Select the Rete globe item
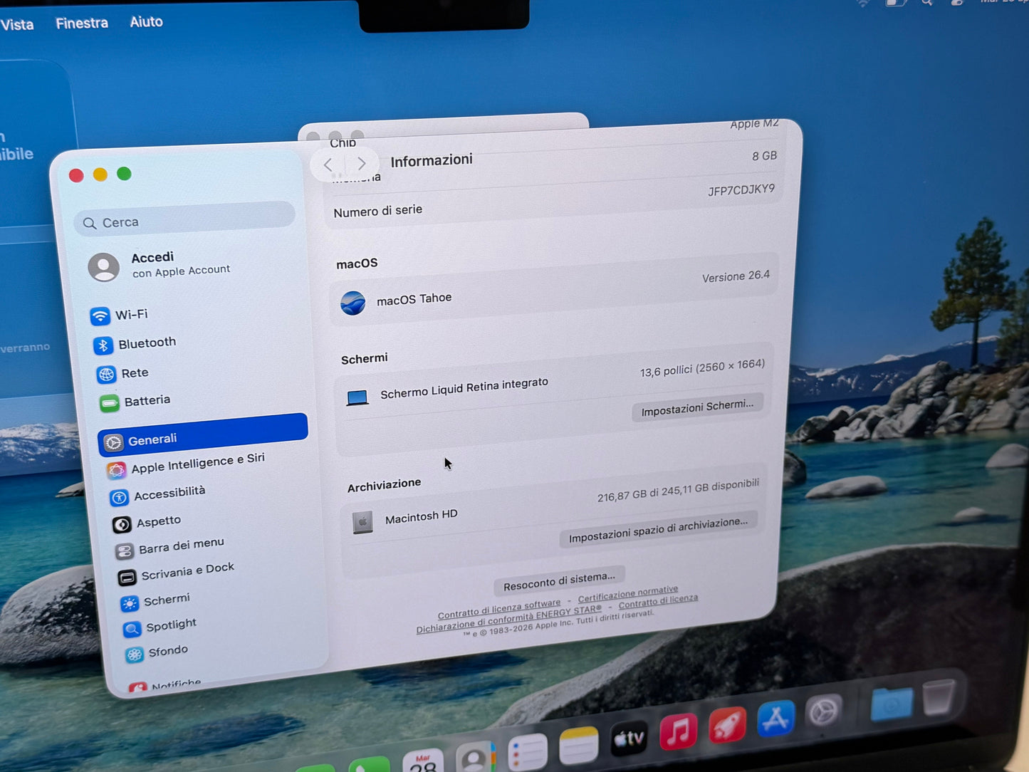1029x772 pixels. coord(122,373)
